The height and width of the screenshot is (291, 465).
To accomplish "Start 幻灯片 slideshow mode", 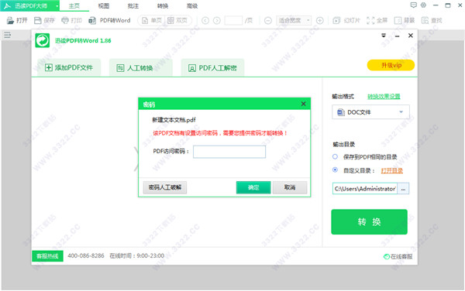I will click(x=346, y=20).
